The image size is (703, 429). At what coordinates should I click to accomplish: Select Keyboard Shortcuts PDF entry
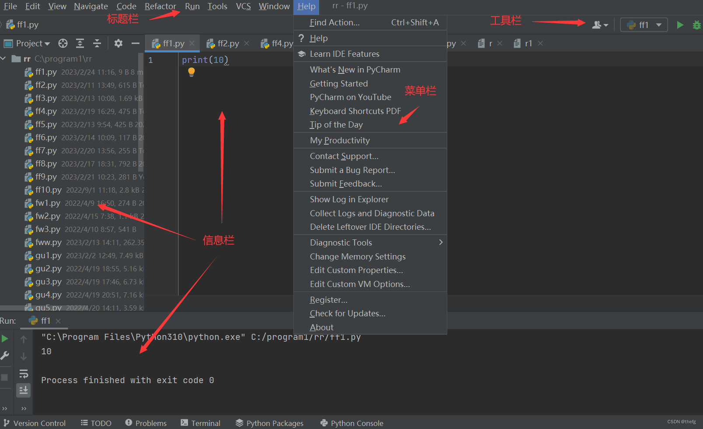pos(370,111)
